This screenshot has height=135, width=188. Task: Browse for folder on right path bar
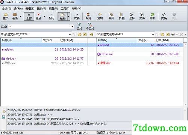(x=162, y=34)
